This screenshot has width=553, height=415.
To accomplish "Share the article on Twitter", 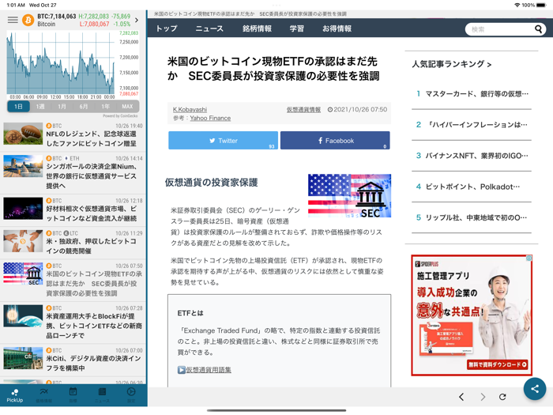I will [x=223, y=141].
